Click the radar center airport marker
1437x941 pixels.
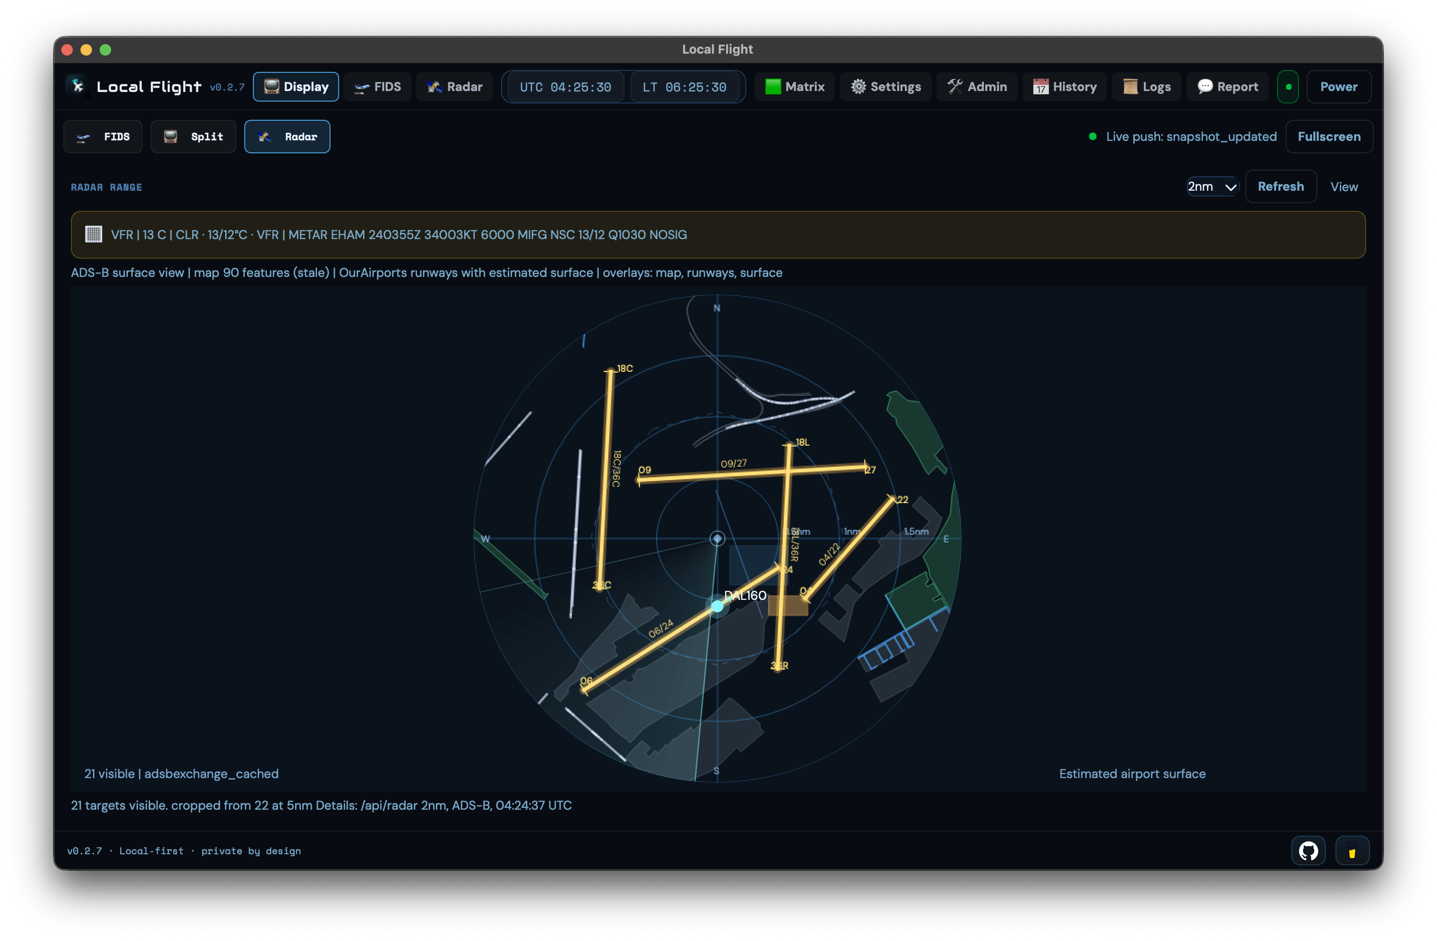point(717,538)
